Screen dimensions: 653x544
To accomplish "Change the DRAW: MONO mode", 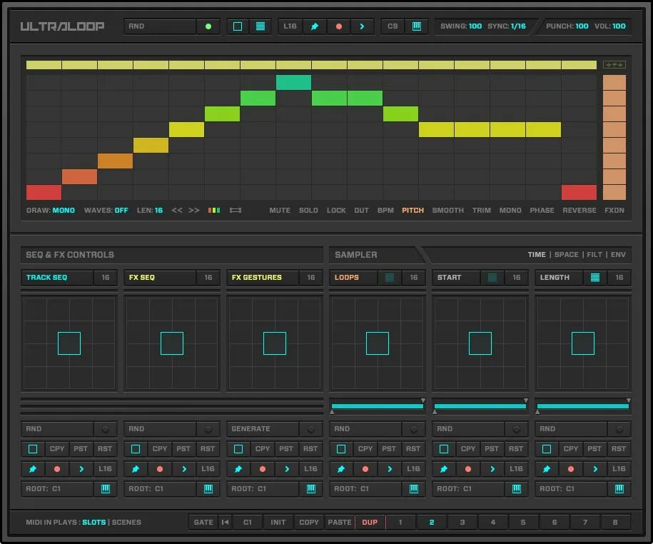I will click(x=51, y=211).
